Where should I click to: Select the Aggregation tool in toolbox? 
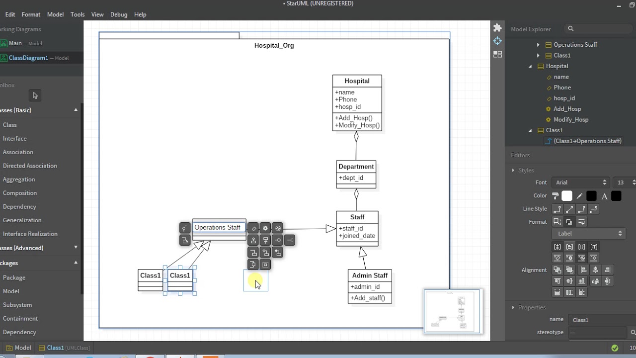click(x=19, y=179)
